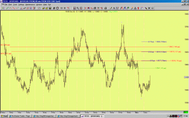Click the 1.0619 [121 pp] level label
189x118 pixels.
[x=175, y=52]
